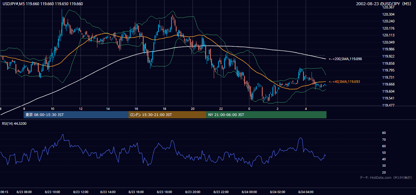The width and height of the screenshot is (416, 195).
Task: Click the hour label 8 under the price chart
Action: tap(24, 109)
